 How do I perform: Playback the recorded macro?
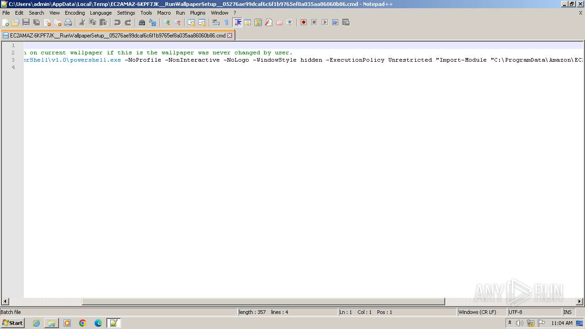(x=325, y=22)
